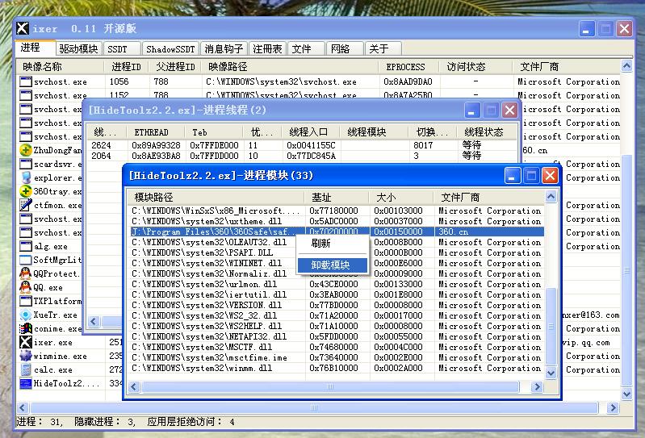Click icon of svchost.exe with PID 1056
This screenshot has height=438, width=645.
coord(26,81)
